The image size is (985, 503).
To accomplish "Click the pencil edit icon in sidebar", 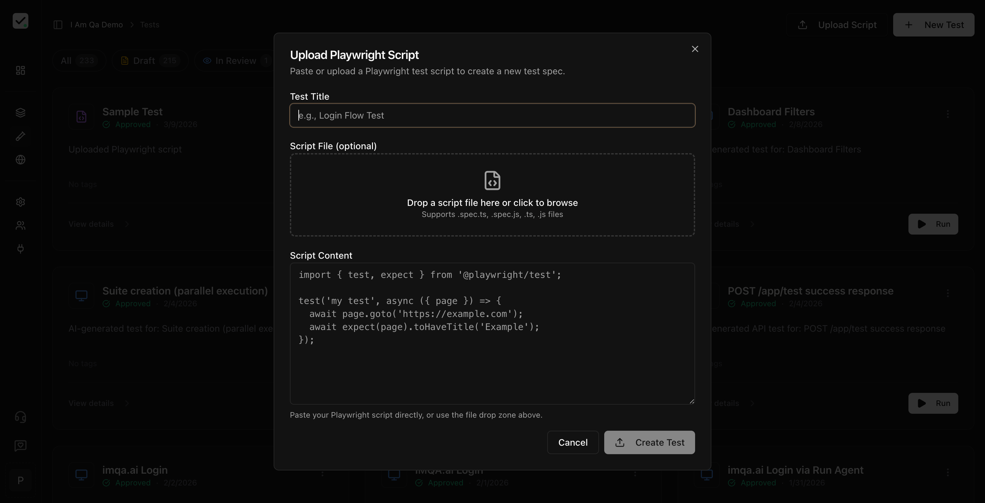I will tap(21, 136).
